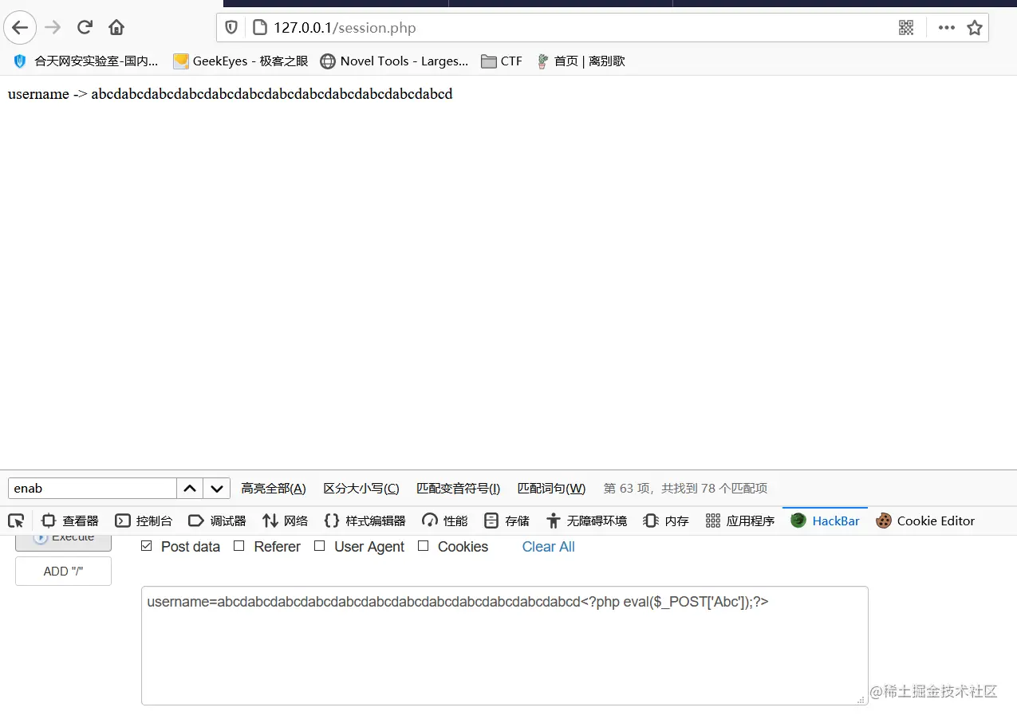Click the page info icon in address bar
This screenshot has height=719, width=1017.
click(258, 28)
